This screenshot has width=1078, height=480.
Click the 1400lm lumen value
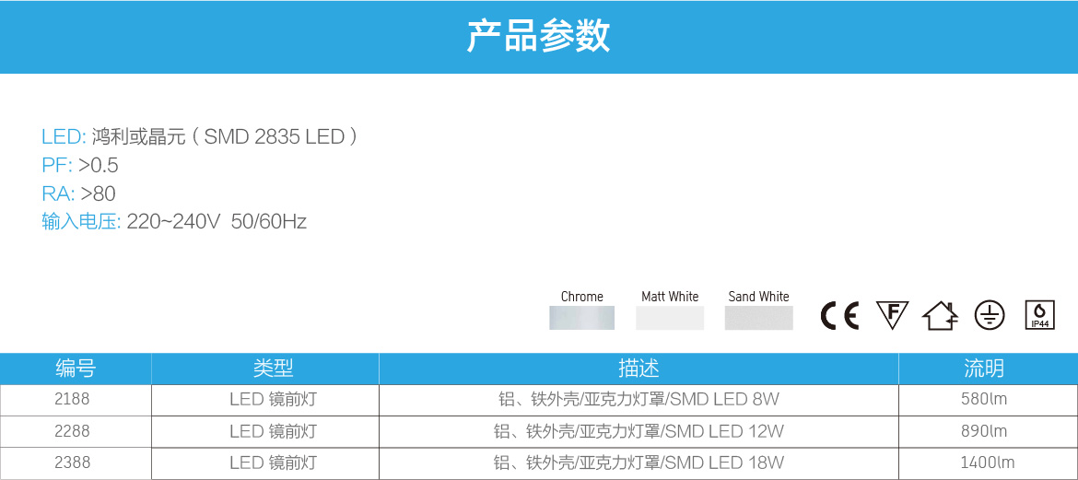[987, 462]
